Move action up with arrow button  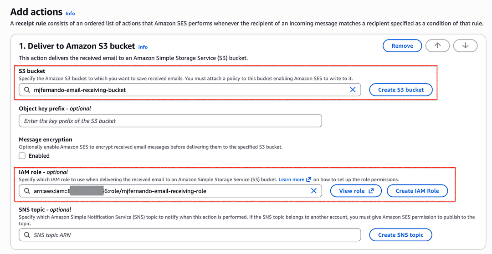tap(437, 46)
